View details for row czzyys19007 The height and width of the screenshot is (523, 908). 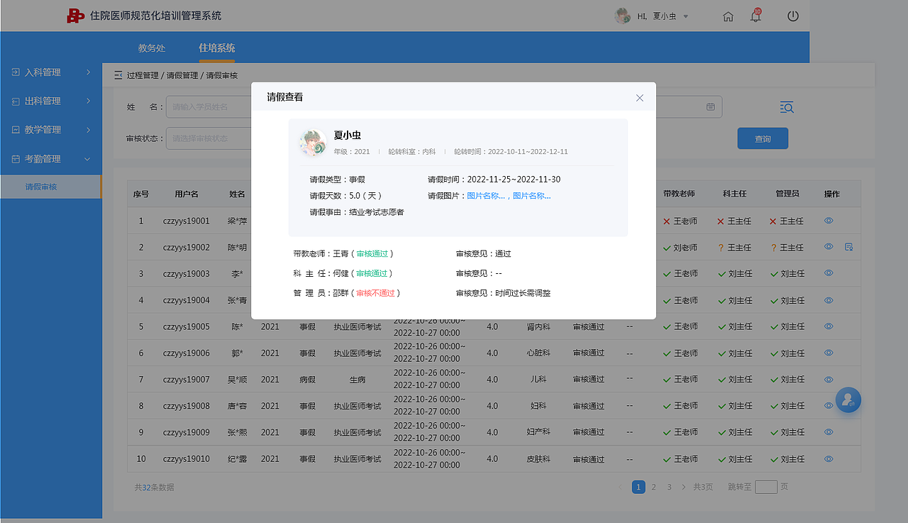pos(829,379)
